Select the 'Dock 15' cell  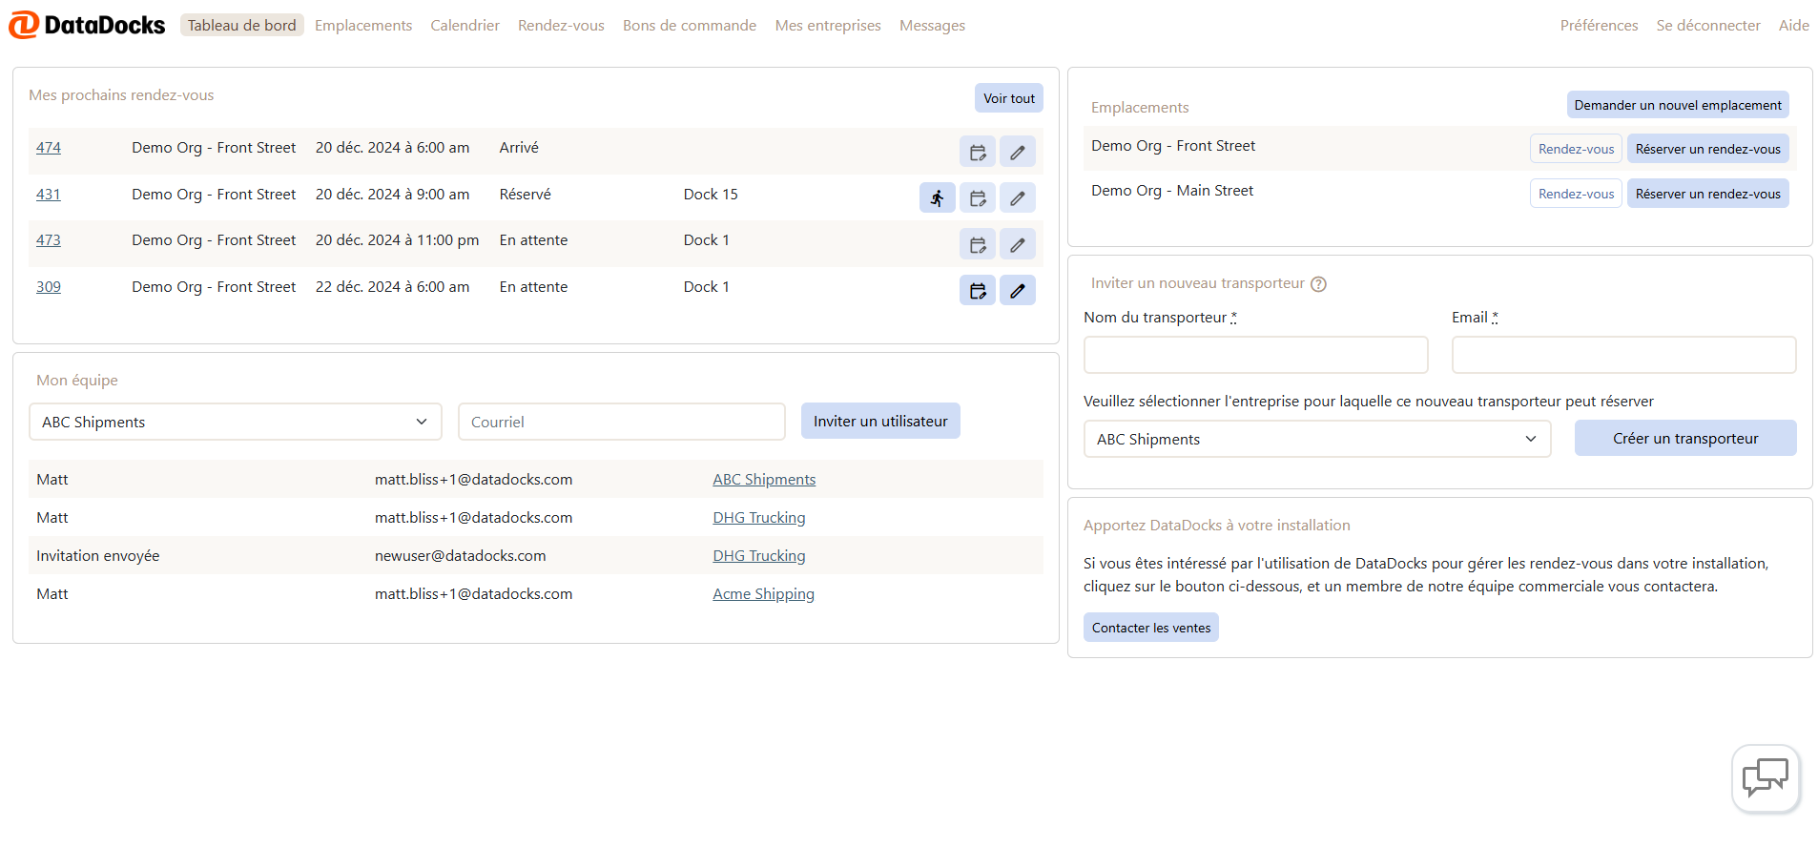click(x=711, y=194)
